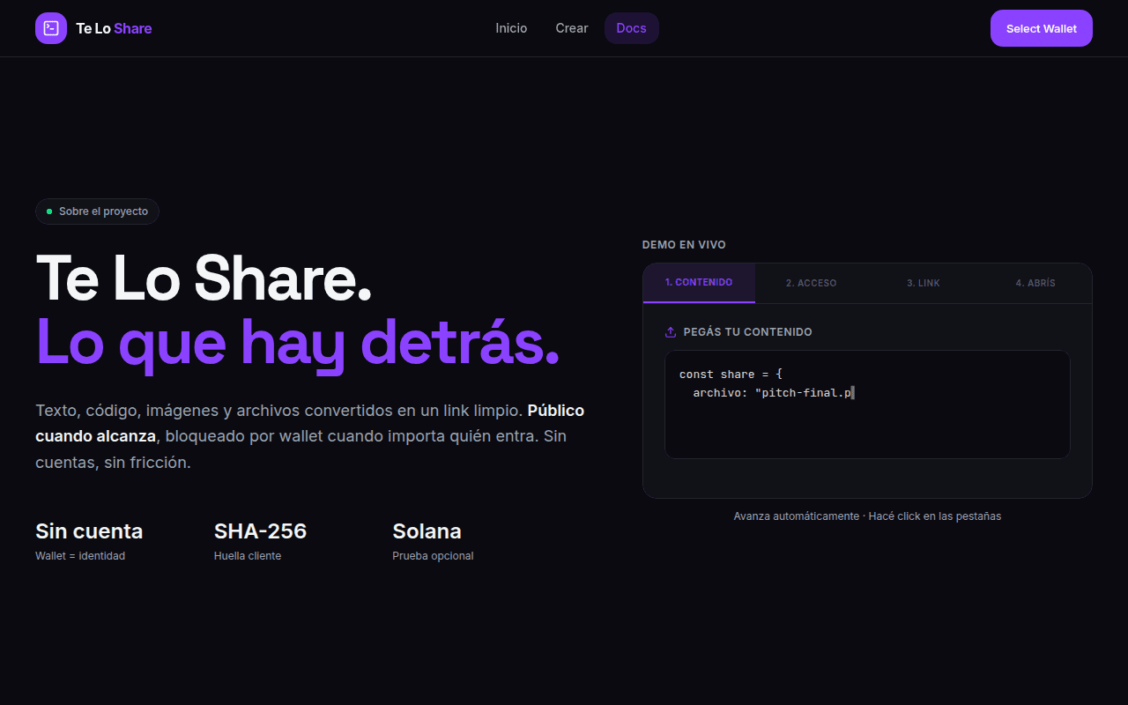The image size is (1128, 705).
Task: Click the Te Lo Share. main heading
Action: tap(204, 278)
